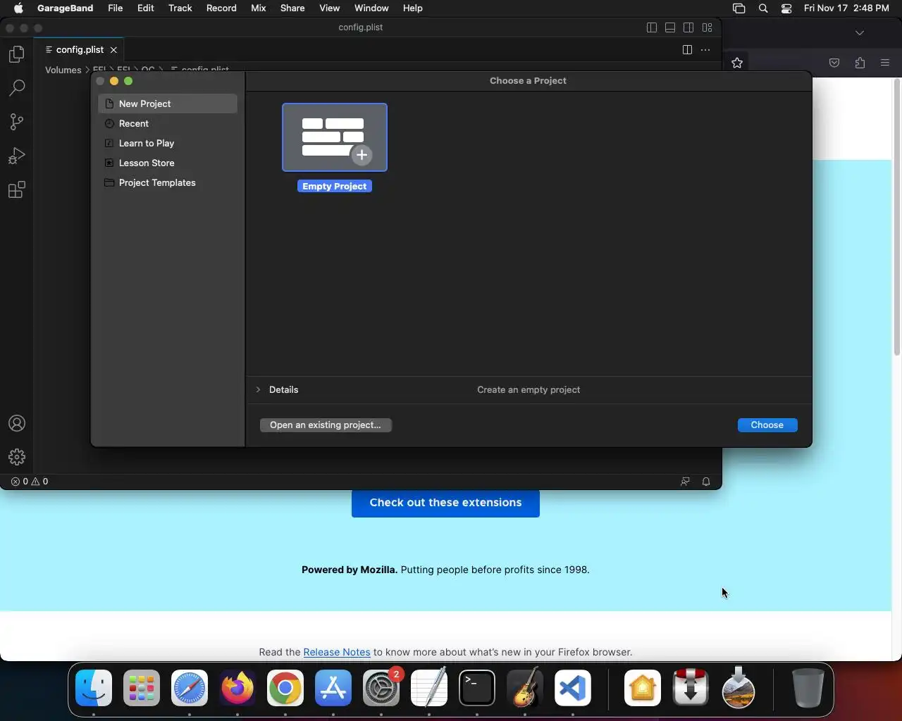
Task: Open the File menu
Action: click(x=116, y=8)
